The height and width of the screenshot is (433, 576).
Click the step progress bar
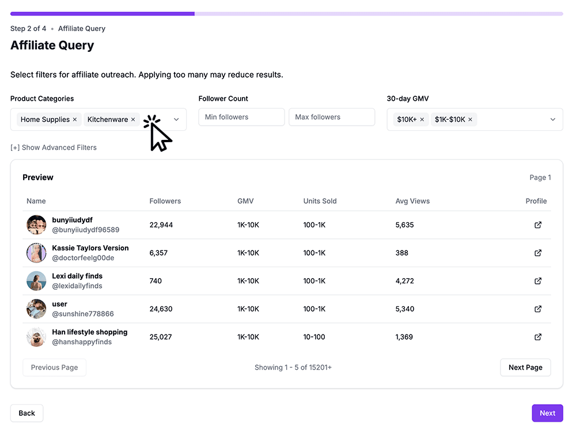coord(286,14)
